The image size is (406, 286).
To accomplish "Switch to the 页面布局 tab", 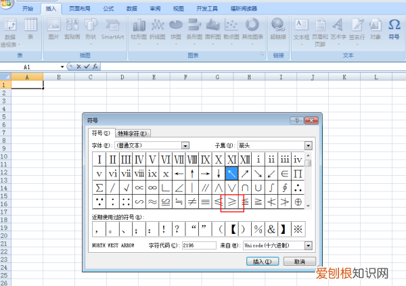I will 79,9.
